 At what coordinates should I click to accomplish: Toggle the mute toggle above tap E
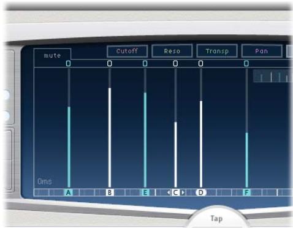point(145,64)
